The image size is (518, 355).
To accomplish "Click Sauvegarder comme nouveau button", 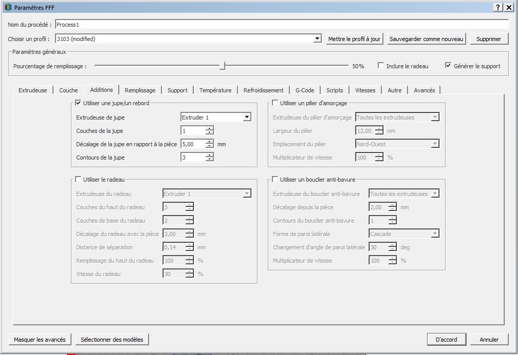I will tap(427, 39).
